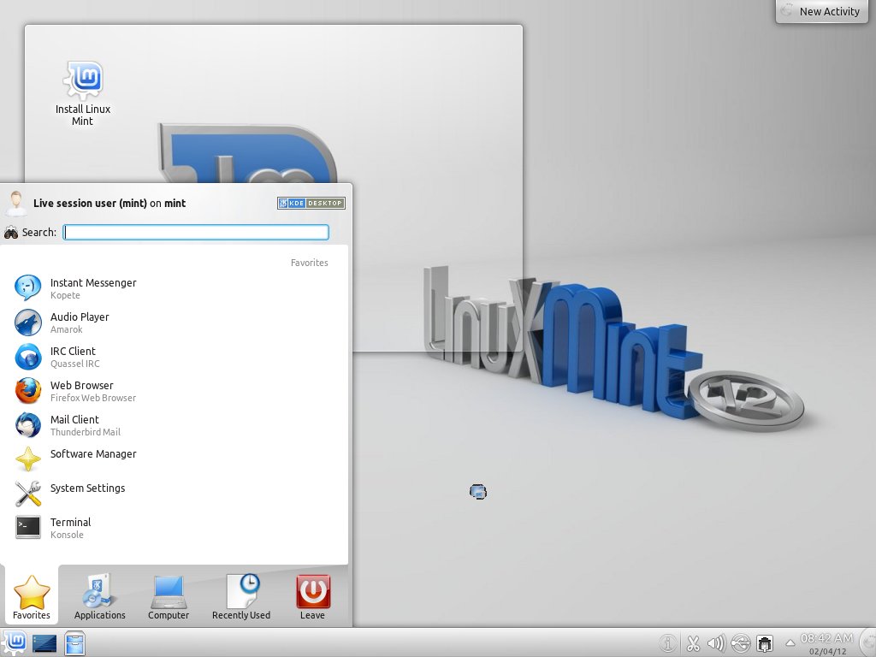Open Software Manager star icon
The image size is (876, 657).
pos(28,459)
